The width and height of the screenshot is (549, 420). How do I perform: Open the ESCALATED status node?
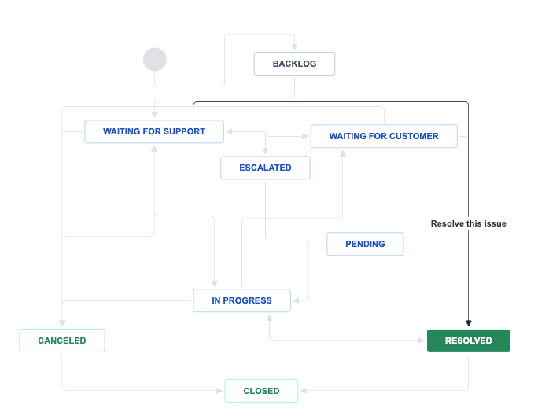[x=265, y=168]
